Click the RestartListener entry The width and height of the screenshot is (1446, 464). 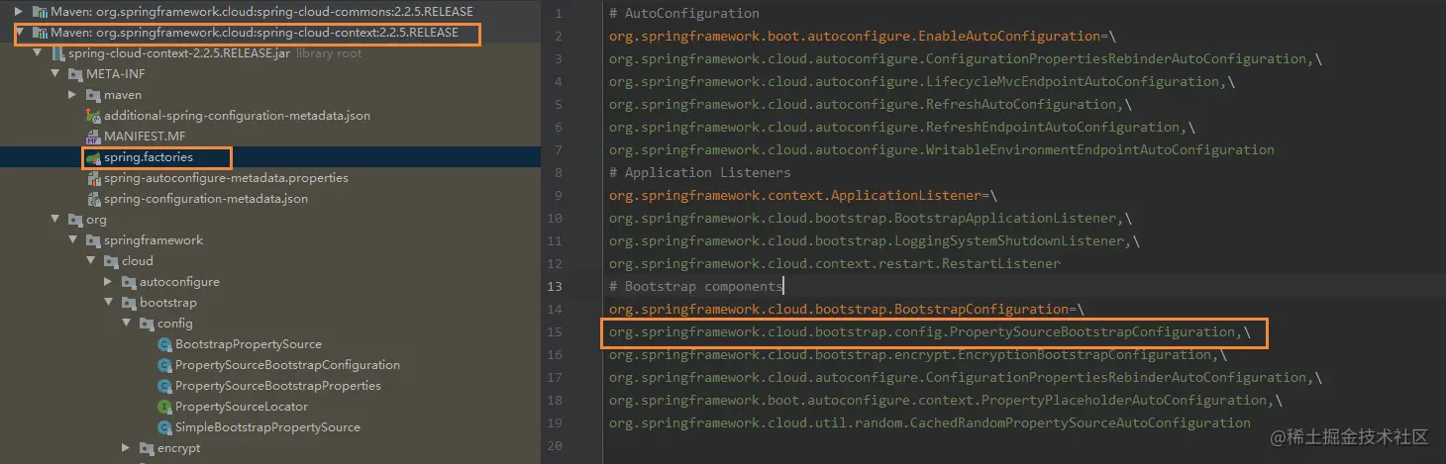pyautogui.click(x=835, y=264)
